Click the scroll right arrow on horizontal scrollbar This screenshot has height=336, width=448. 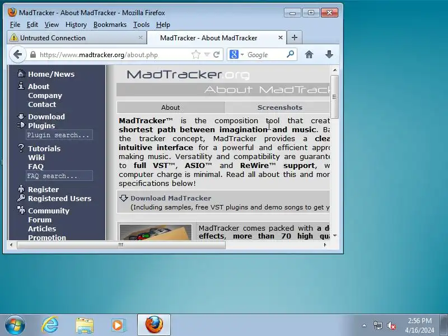325,245
